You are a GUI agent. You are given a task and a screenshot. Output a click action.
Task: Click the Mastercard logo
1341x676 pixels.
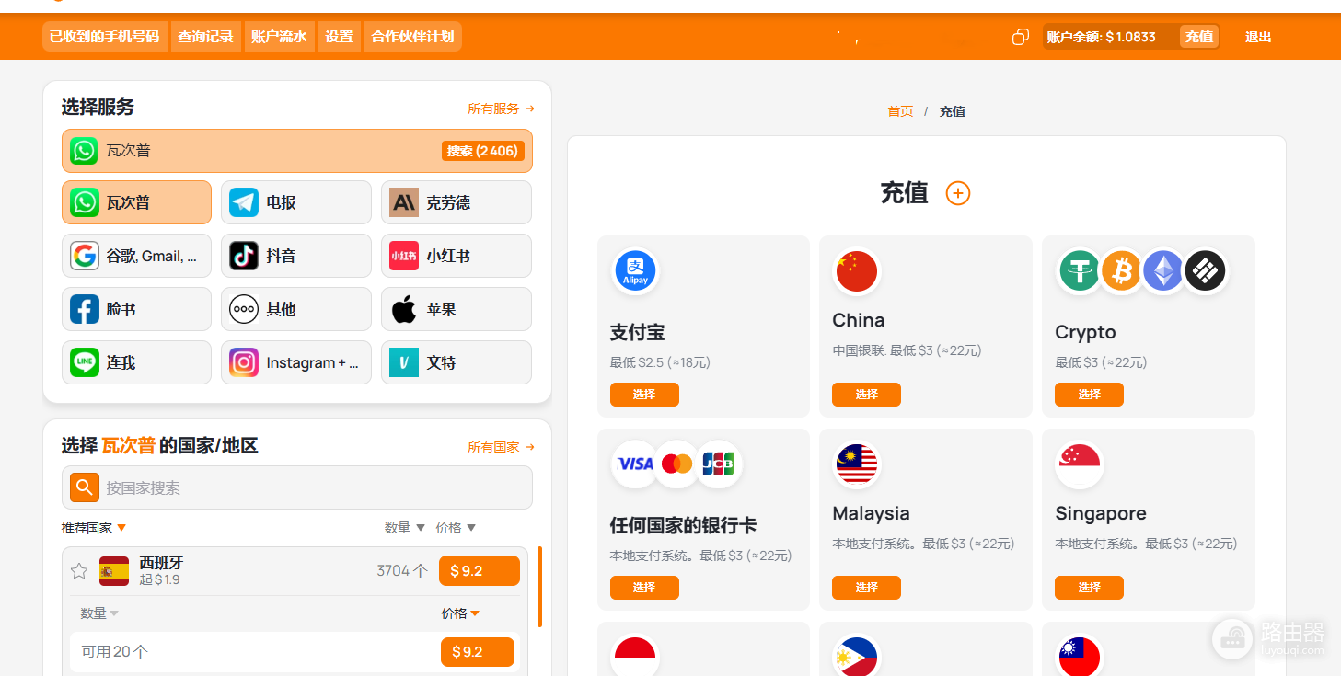pyautogui.click(x=676, y=464)
